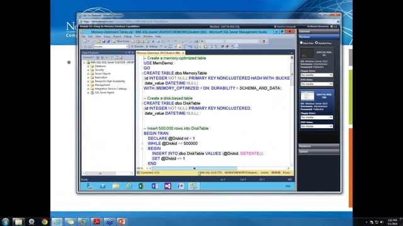This screenshot has width=403, height=226.
Task: Open the Resources panel header
Action: (x=319, y=146)
